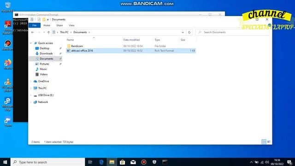Open Microsoft Edge desktop shortcut
The height and width of the screenshot is (166, 295).
pyautogui.click(x=8, y=104)
